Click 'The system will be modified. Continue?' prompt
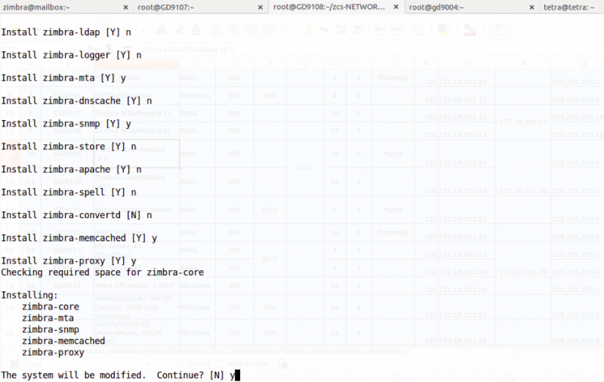This screenshot has width=604, height=382. 103,375
